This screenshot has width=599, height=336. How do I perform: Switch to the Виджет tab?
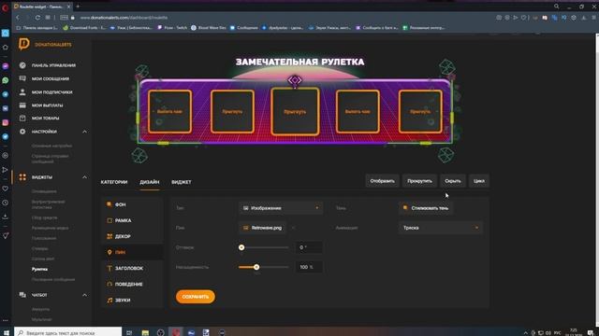click(182, 182)
